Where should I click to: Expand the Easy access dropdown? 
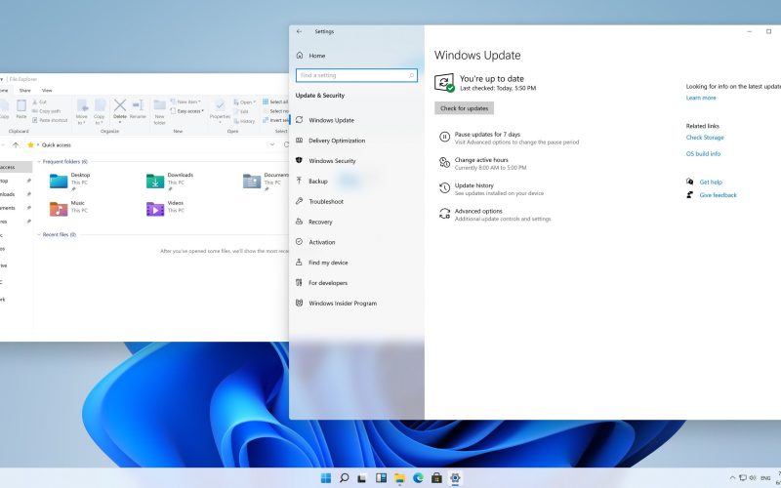186,111
